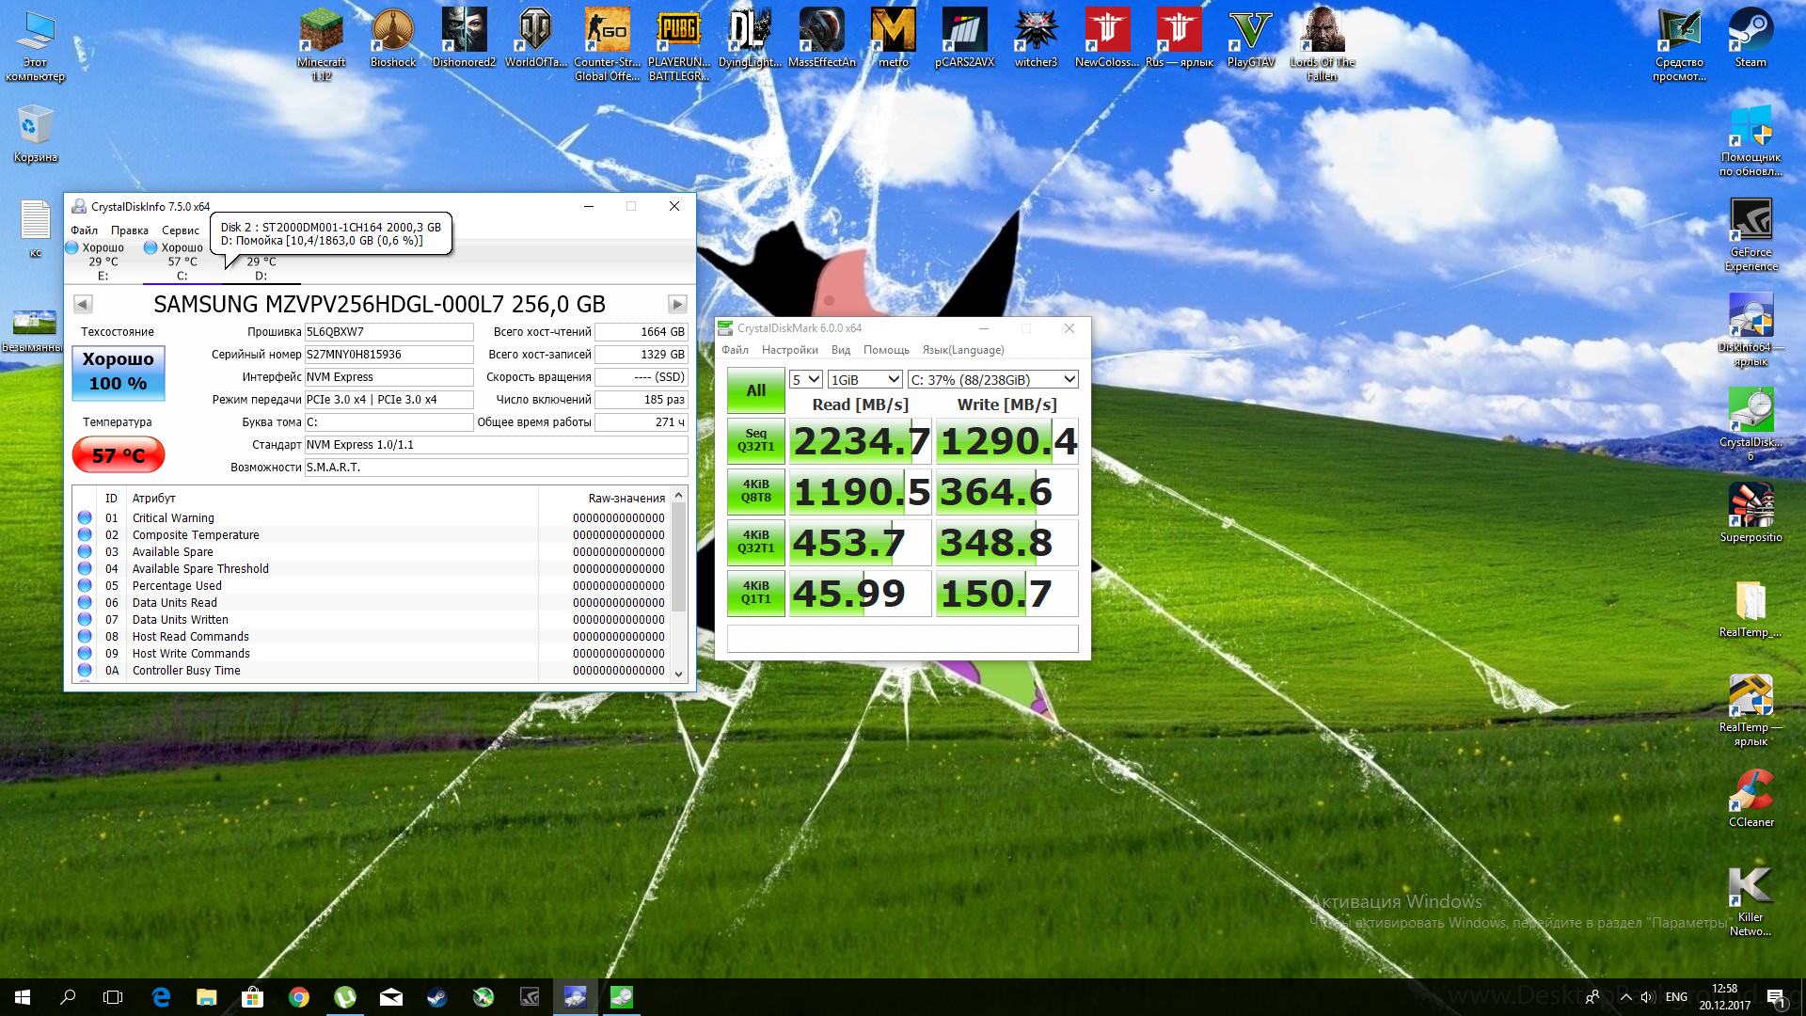The image size is (1806, 1016).
Task: Open the Steam desktop shortcut
Action: (x=1750, y=38)
